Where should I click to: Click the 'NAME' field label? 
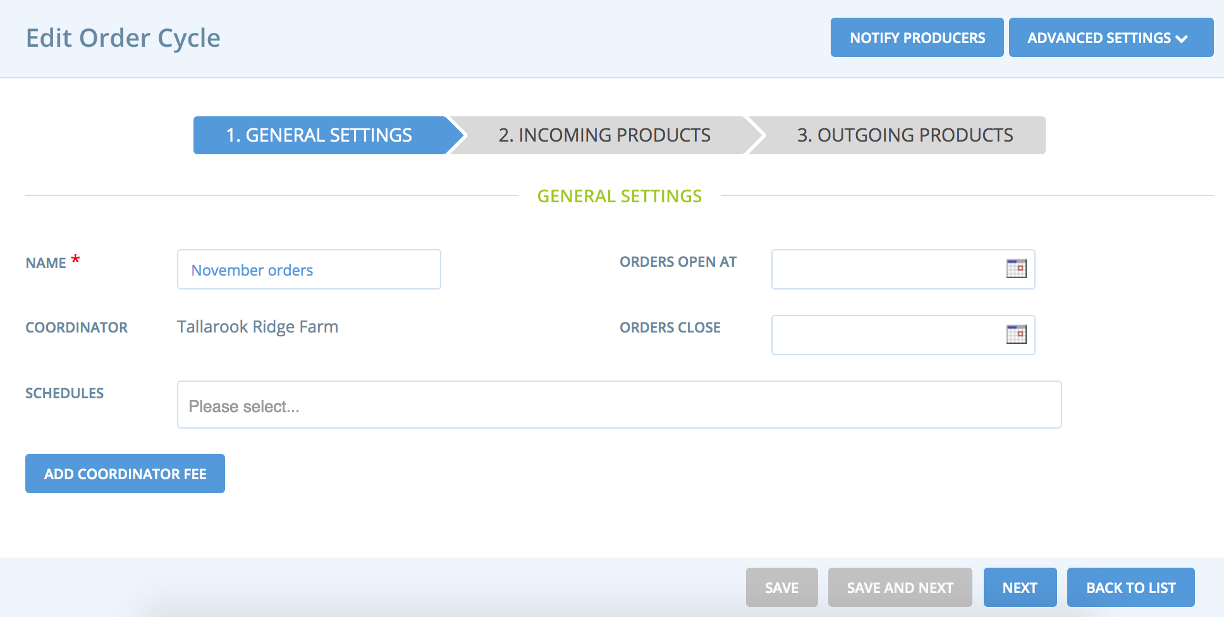click(x=46, y=263)
